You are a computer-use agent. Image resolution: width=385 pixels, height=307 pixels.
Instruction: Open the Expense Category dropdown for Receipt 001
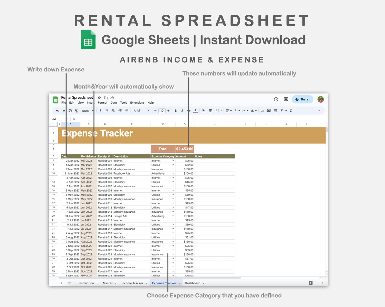click(x=173, y=161)
